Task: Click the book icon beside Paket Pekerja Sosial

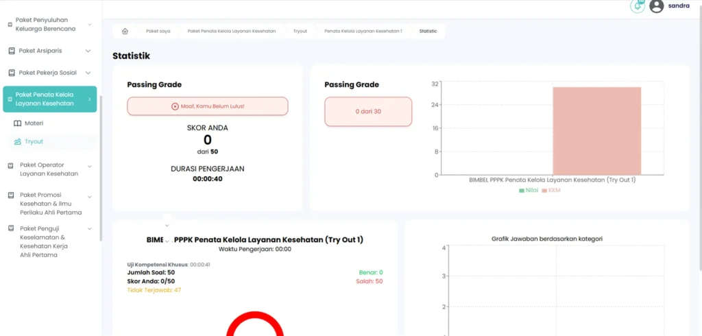Action: (12, 73)
